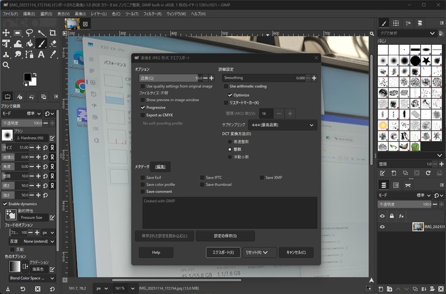446x294 pixels.
Task: Click the 設定の保存(S) button
Action: tap(225, 236)
